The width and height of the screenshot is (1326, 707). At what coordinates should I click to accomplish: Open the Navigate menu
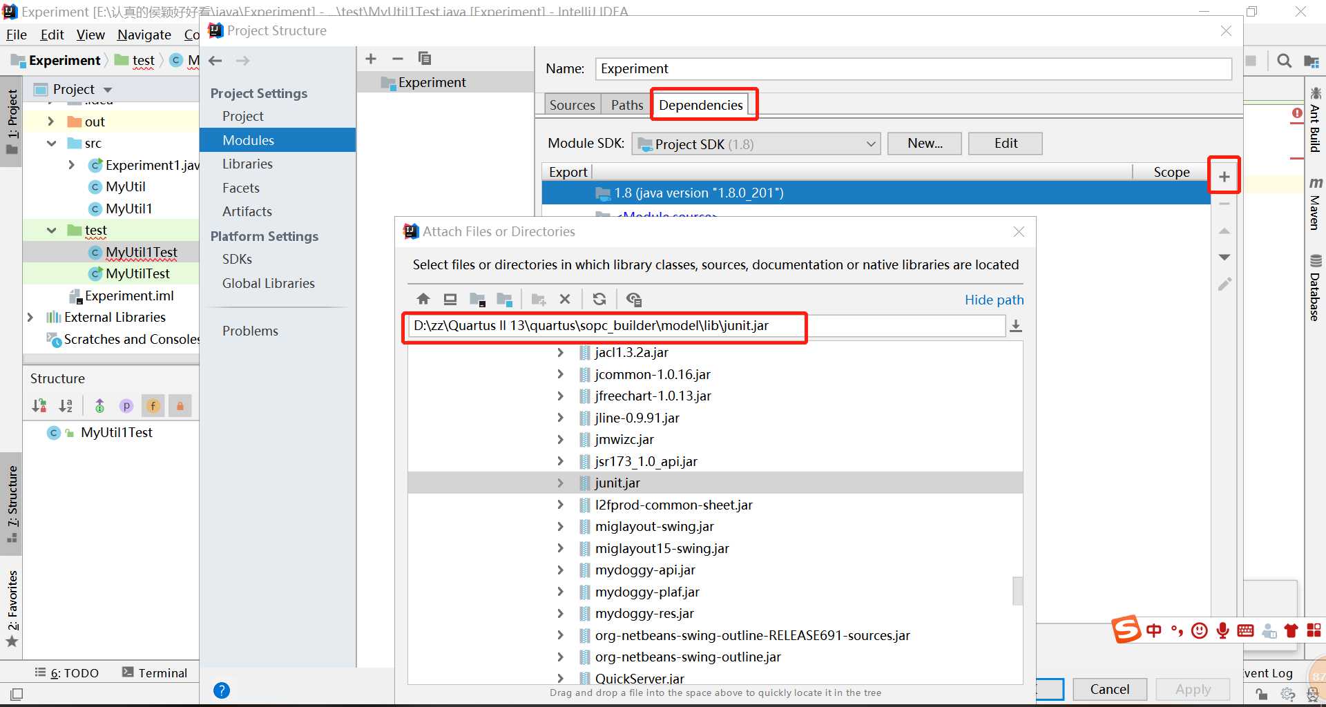coord(144,35)
